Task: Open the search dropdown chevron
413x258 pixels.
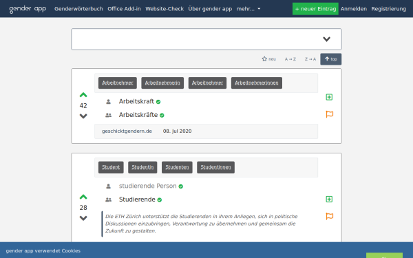Action: (326, 39)
